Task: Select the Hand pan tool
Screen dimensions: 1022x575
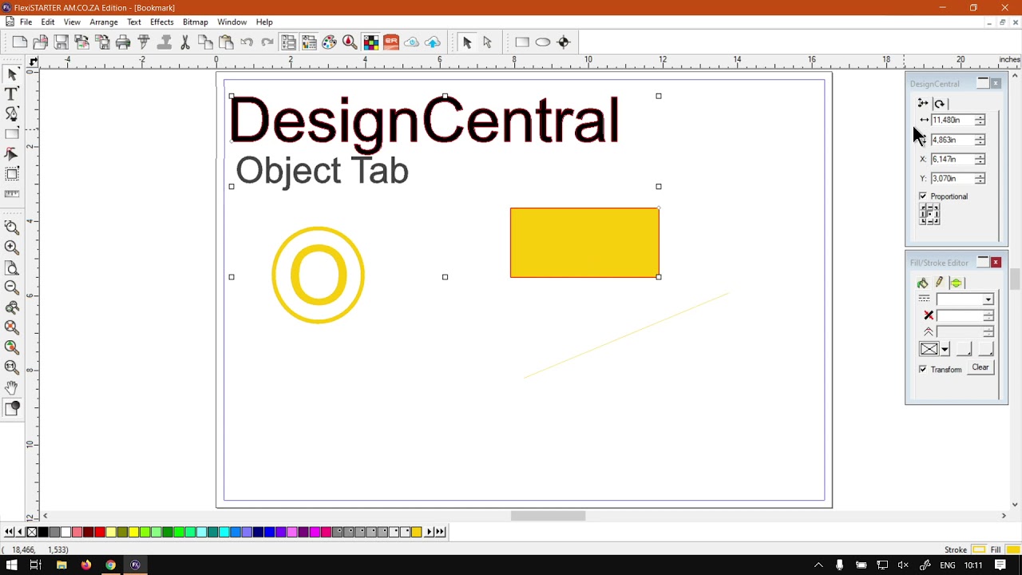Action: point(11,387)
